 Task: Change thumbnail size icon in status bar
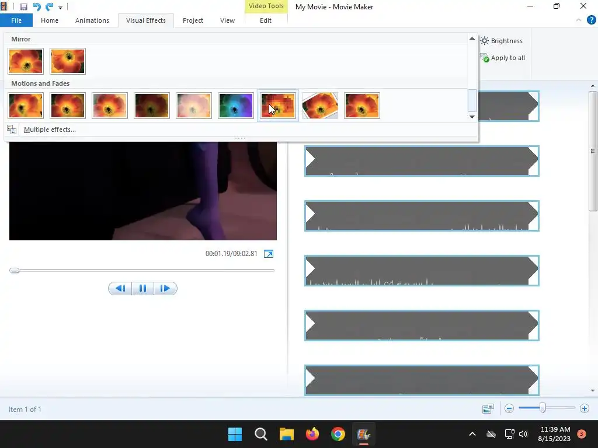point(488,409)
